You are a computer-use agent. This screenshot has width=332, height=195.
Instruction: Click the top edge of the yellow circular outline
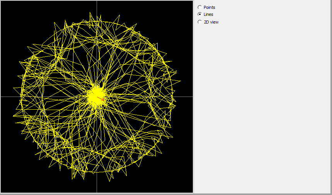tap(97, 22)
